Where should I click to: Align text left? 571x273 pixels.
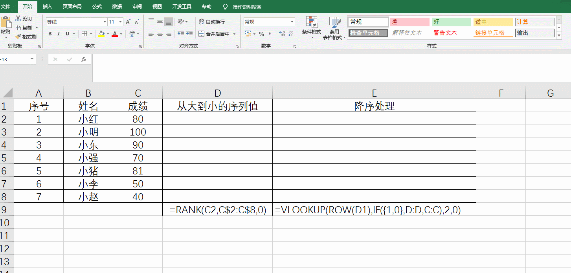(151, 34)
